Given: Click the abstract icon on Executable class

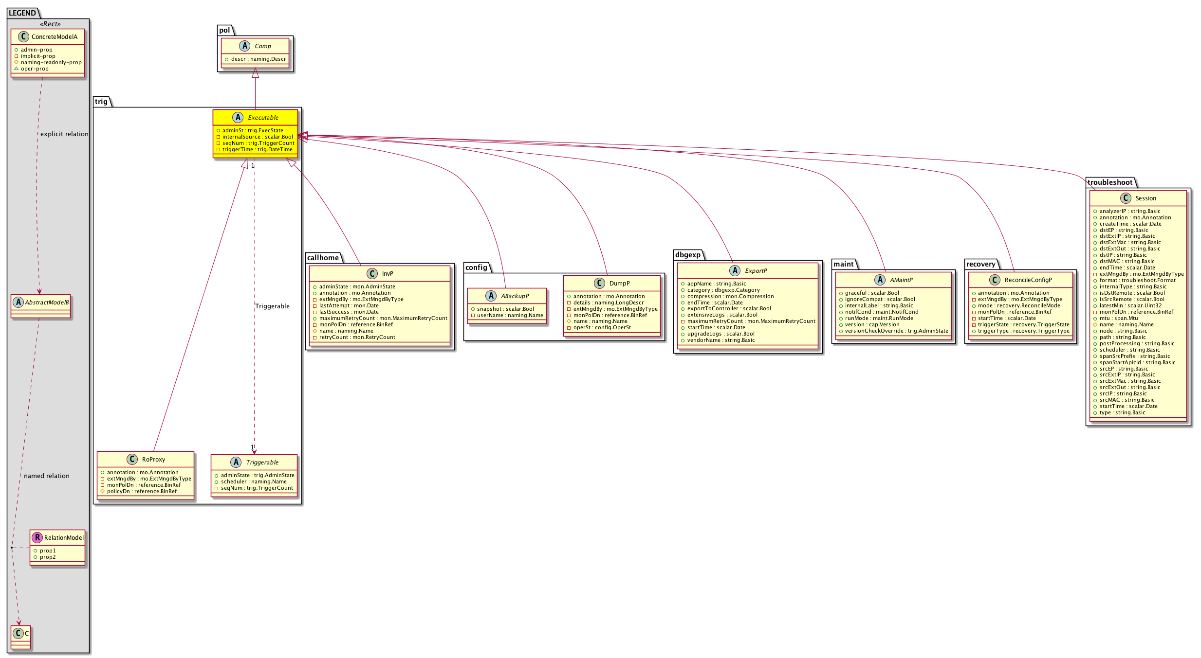Looking at the screenshot, I should pos(238,117).
